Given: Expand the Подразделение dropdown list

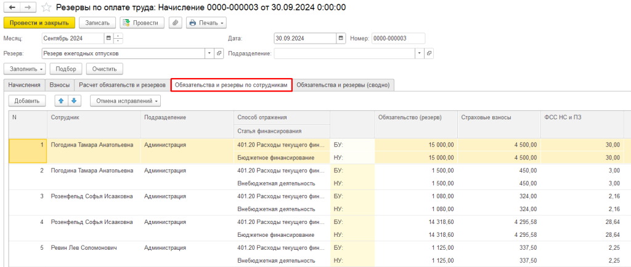Looking at the screenshot, I should pyautogui.click(x=420, y=54).
